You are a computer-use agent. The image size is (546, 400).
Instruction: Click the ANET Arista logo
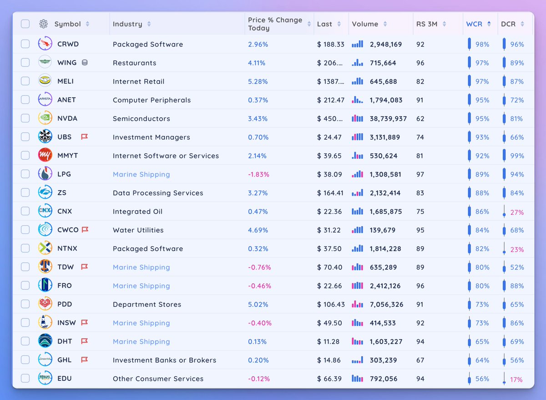pyautogui.click(x=45, y=100)
